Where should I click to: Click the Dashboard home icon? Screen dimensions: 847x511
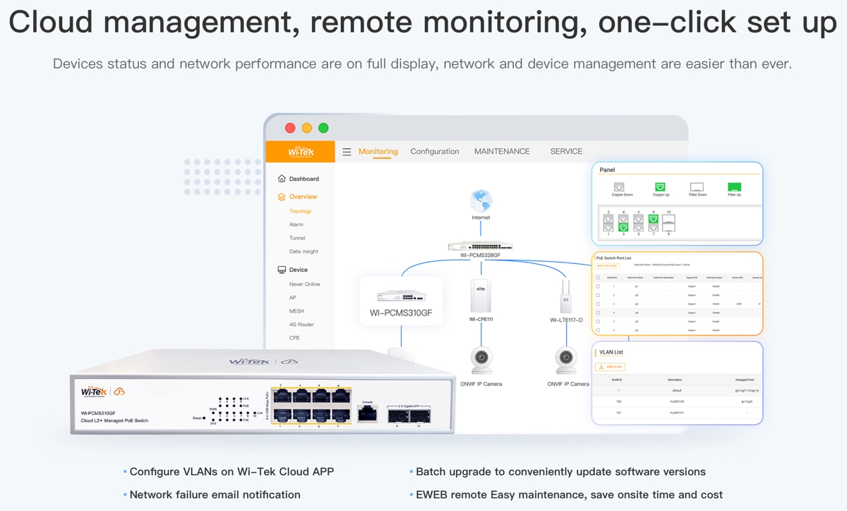coord(282,179)
